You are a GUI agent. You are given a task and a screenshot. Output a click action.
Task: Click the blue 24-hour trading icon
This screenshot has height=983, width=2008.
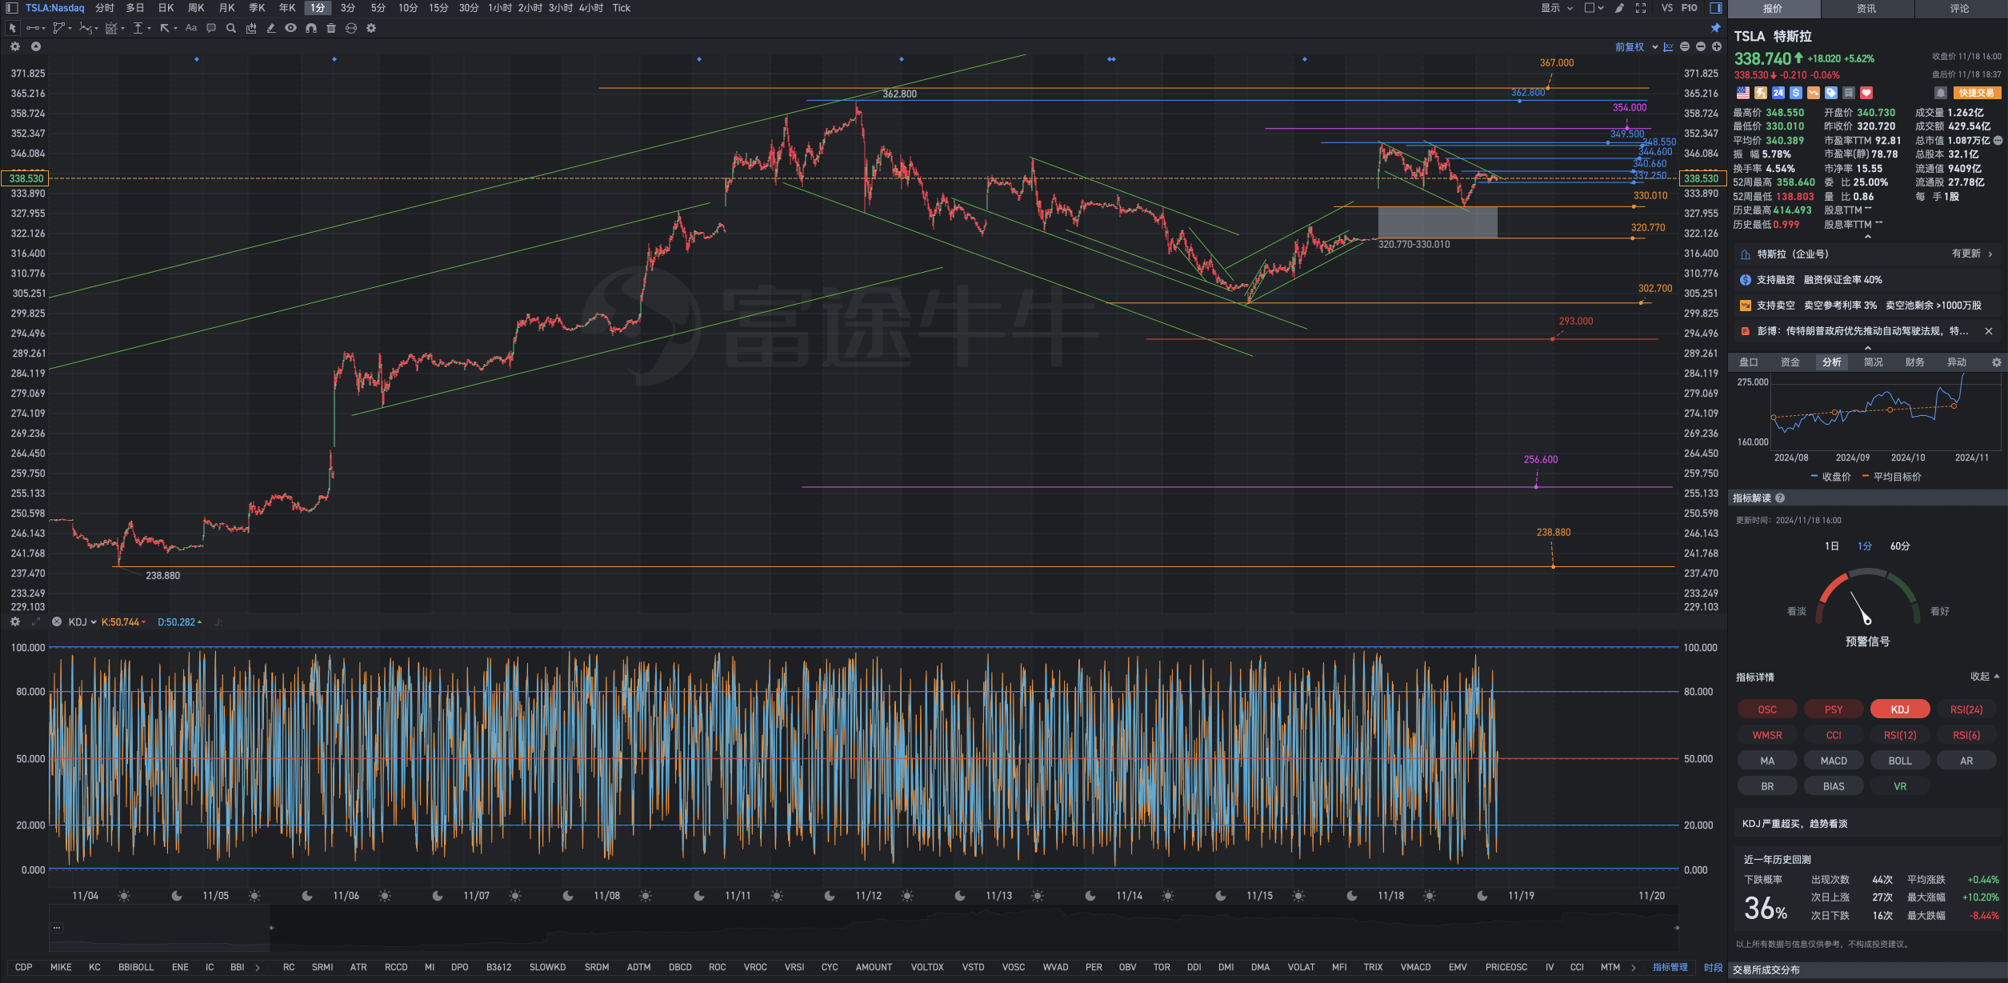1778,93
